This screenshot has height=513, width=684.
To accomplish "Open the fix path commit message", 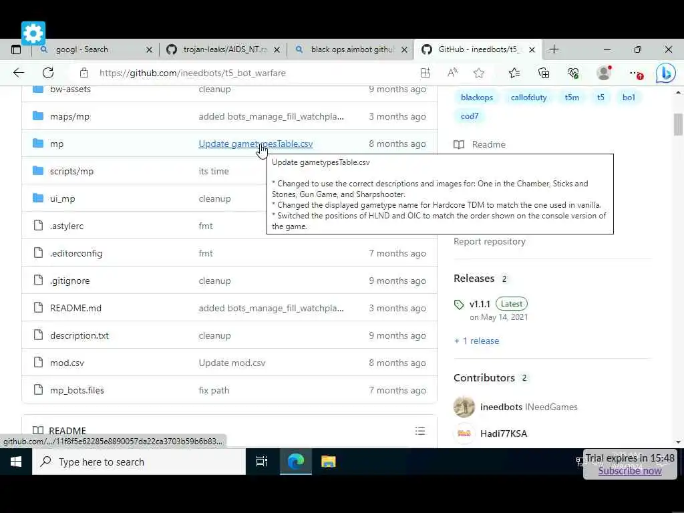I will point(214,390).
